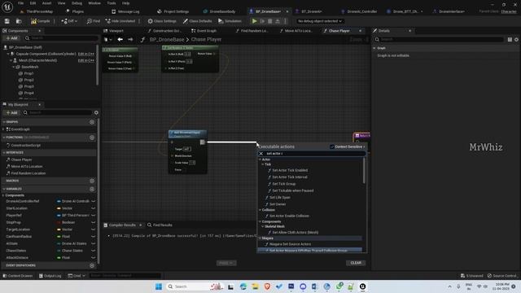This screenshot has height=293, width=521.
Task: Open the debug object selector dropdown
Action: point(319,21)
